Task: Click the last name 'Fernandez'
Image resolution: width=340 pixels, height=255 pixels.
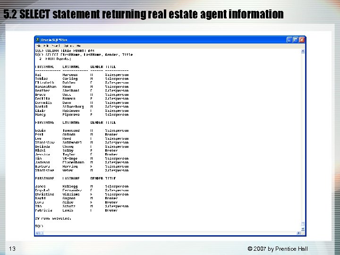Action: point(72,190)
